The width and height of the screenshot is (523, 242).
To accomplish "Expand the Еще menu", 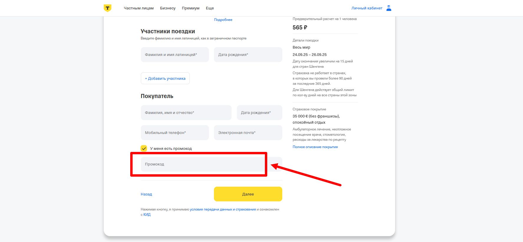I will coord(209,8).
